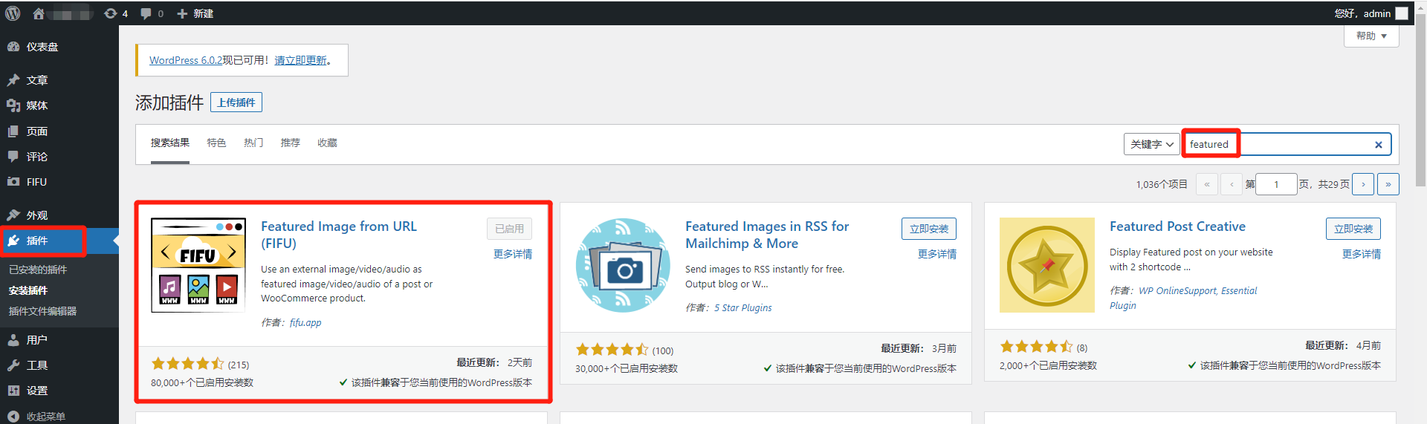
Task: Open 更多详情 for Featured Post Creative
Action: click(1362, 254)
